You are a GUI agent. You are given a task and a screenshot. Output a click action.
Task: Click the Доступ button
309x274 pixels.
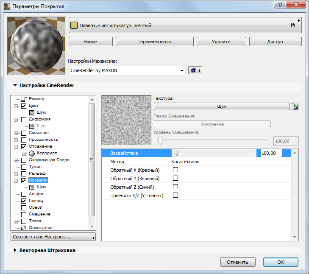click(275, 42)
